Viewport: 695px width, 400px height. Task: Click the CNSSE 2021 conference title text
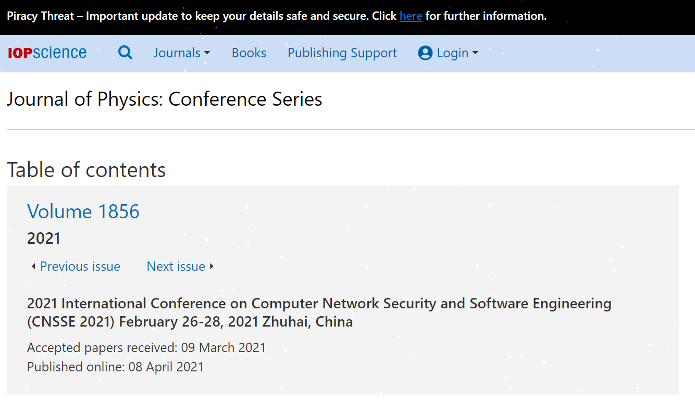pyautogui.click(x=319, y=312)
